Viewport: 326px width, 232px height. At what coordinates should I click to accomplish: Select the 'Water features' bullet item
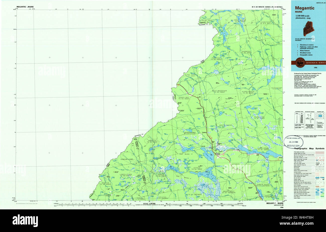pyautogui.click(x=304, y=51)
